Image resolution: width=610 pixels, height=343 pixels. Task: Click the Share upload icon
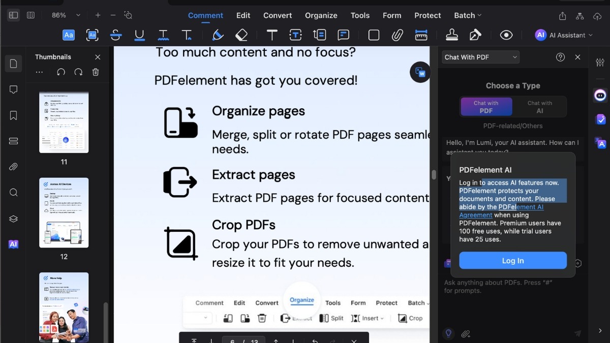click(562, 16)
